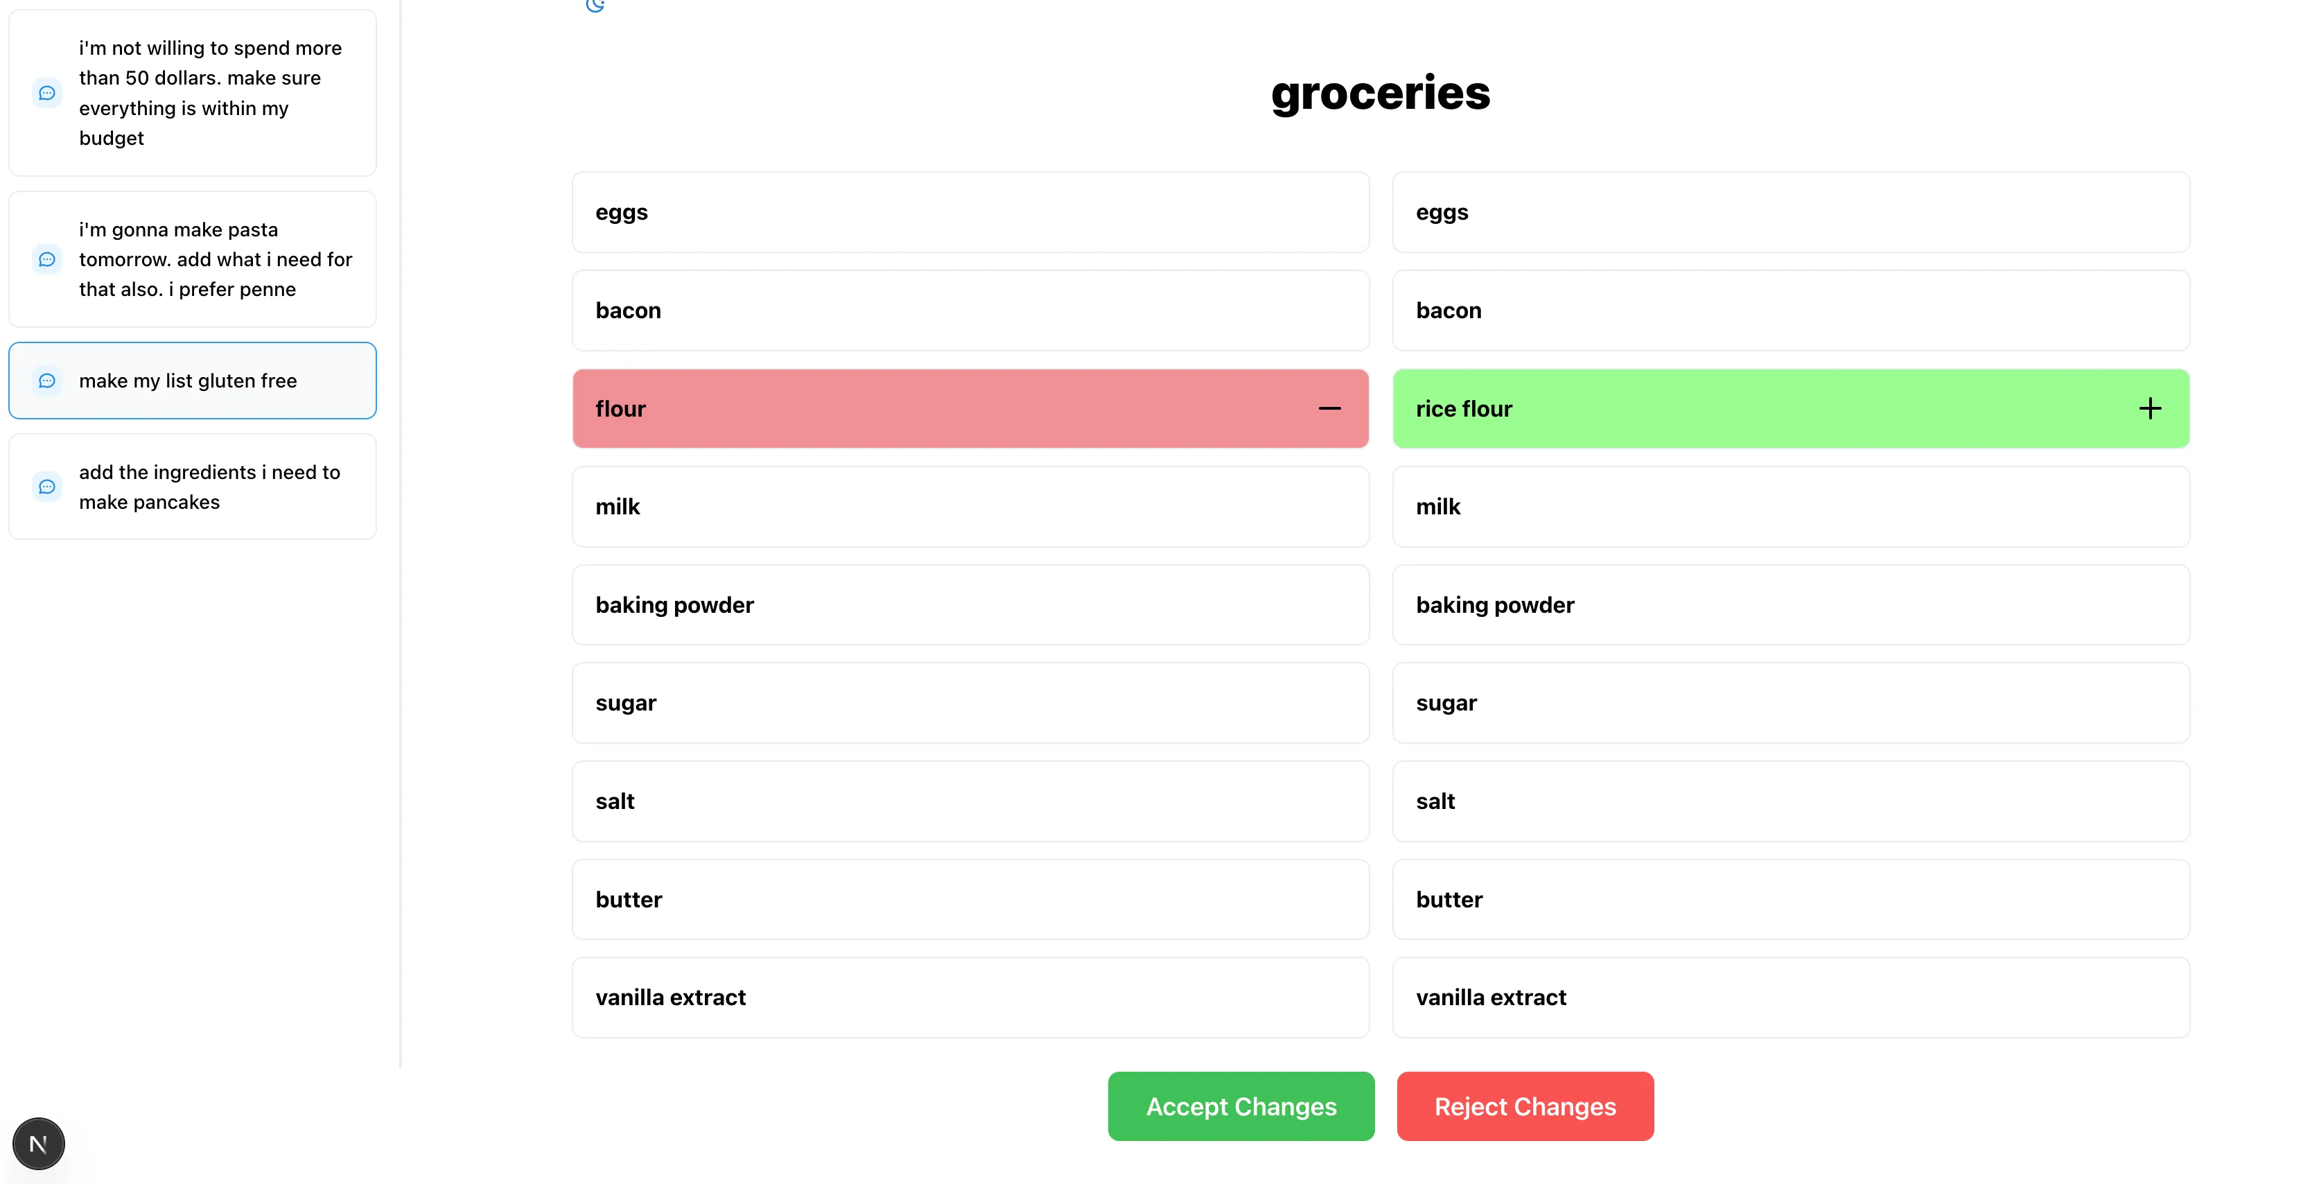Select the pancakes ingredients prompt card

pos(193,487)
